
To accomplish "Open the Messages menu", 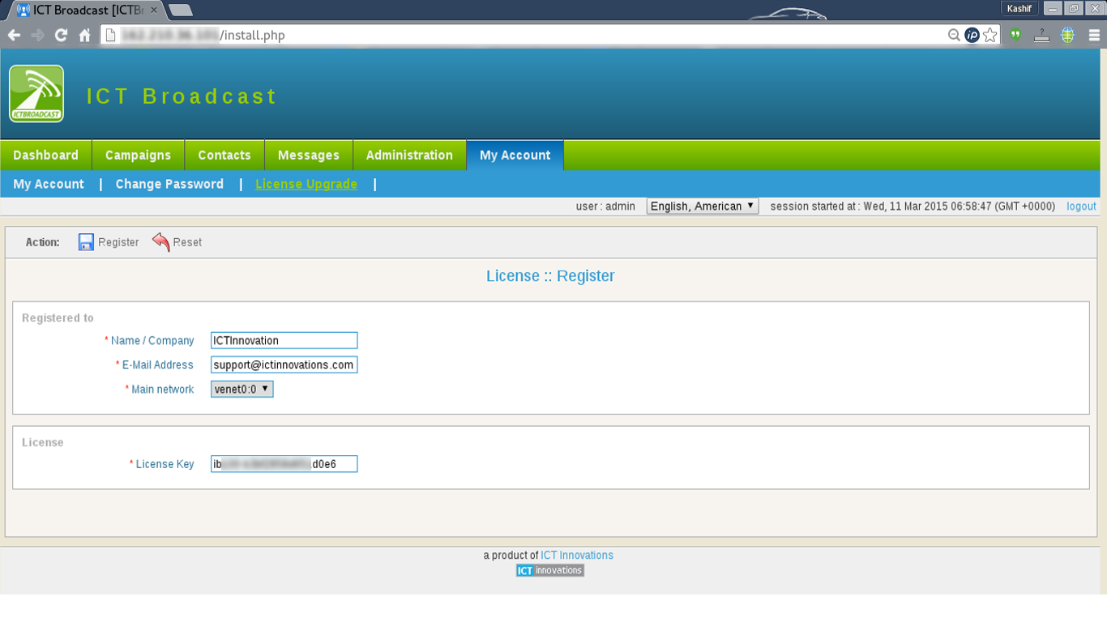I will point(309,155).
